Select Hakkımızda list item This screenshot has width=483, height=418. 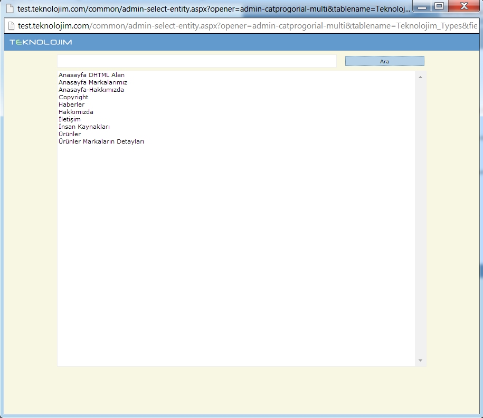coord(76,112)
